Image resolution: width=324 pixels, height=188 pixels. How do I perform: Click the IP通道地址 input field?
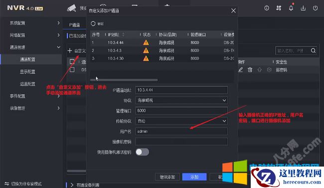pyautogui.click(x=181, y=90)
